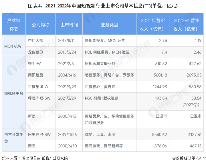Select the 产业链环节 column header
206x164 pixels.
pyautogui.click(x=14, y=25)
